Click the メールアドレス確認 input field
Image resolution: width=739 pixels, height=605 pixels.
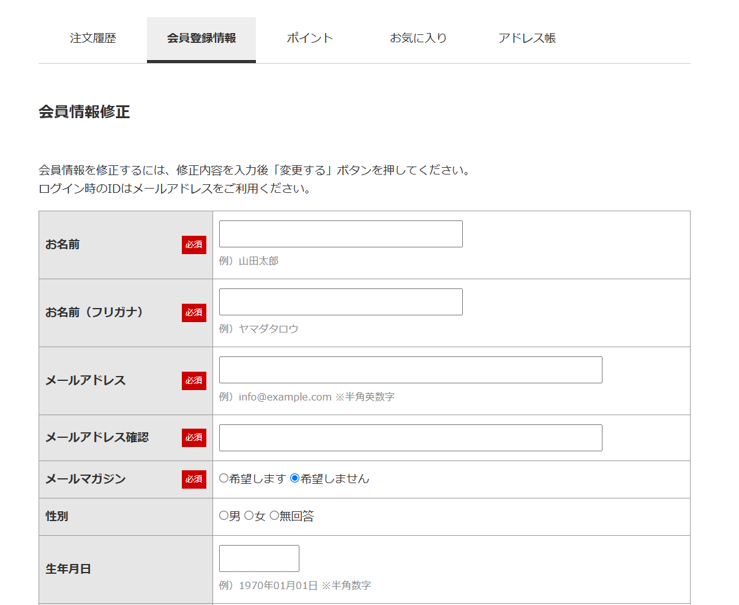(410, 438)
